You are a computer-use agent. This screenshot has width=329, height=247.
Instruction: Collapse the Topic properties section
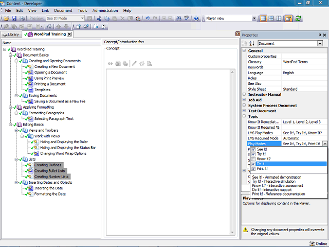(x=244, y=116)
